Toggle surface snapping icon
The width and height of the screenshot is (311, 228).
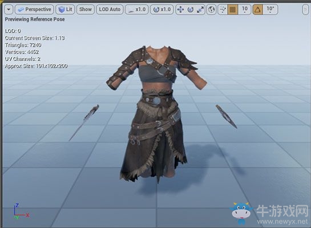[x=223, y=10]
